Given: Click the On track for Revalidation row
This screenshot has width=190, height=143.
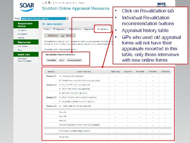Looking at the screenshot, I should (108, 125).
